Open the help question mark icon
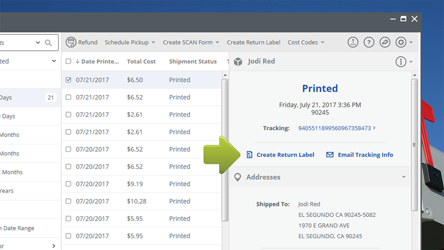Screen dimensions: 444x250 369,42
